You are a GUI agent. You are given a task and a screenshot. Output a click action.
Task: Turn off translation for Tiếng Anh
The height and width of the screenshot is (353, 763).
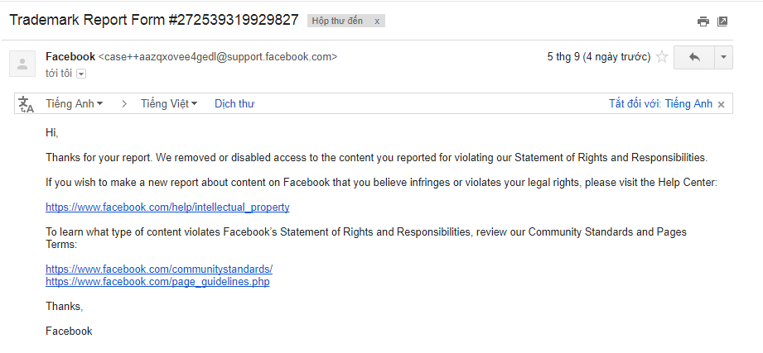click(x=660, y=103)
